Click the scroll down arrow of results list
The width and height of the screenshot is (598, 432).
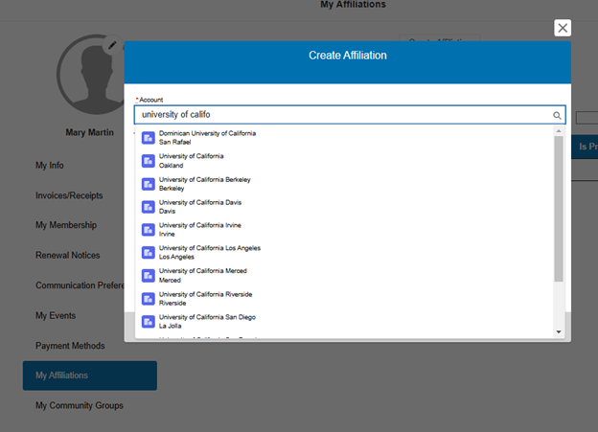point(559,331)
